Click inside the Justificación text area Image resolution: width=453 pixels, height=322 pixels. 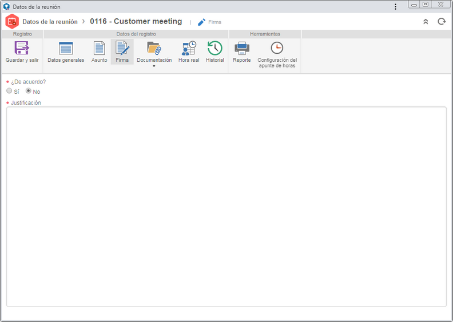[x=227, y=207]
